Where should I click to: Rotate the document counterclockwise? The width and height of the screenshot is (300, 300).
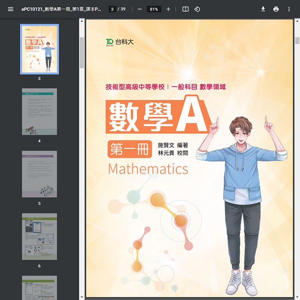pos(197,9)
